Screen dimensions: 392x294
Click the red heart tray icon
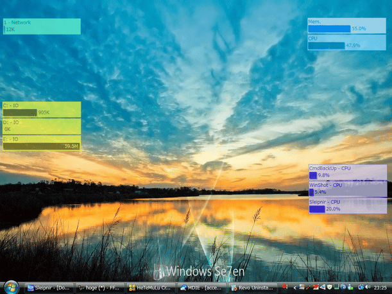pyautogui.click(x=316, y=287)
